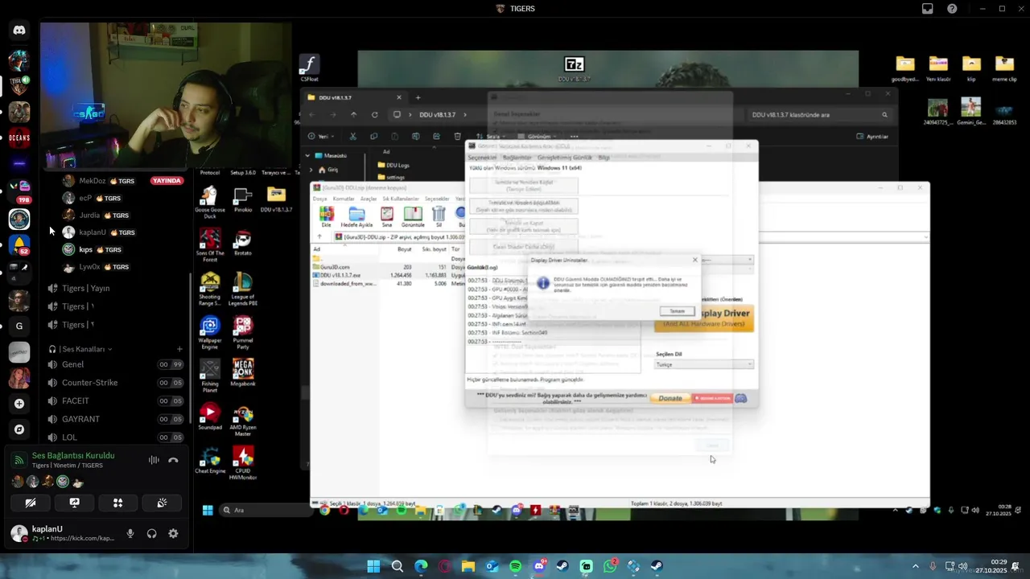Click Wallpaper Engine icon in streamed desktop
Image resolution: width=1030 pixels, height=579 pixels.
pyautogui.click(x=210, y=332)
